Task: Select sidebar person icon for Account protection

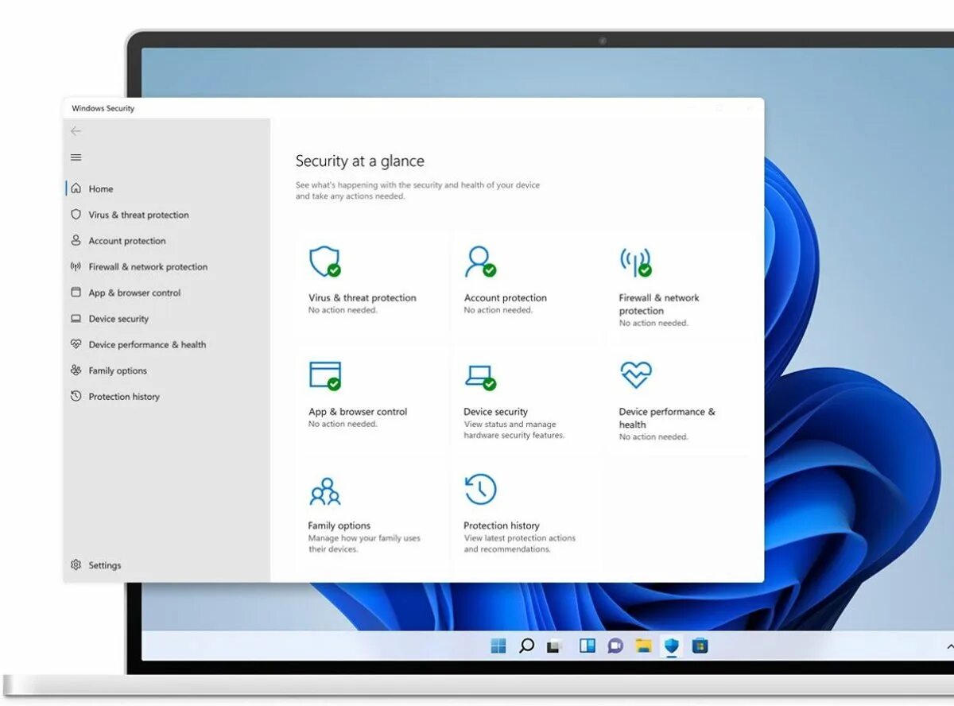Action: (76, 240)
